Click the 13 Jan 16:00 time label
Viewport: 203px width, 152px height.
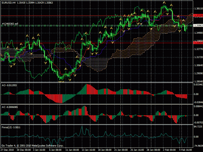click(88, 150)
